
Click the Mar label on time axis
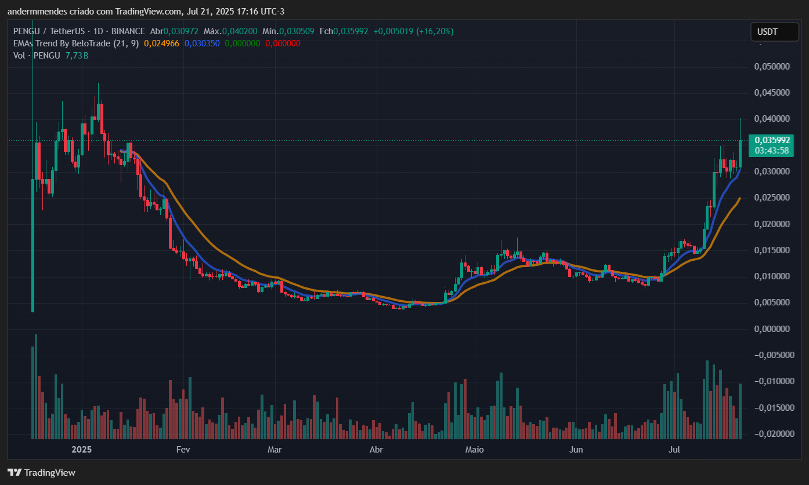[274, 450]
